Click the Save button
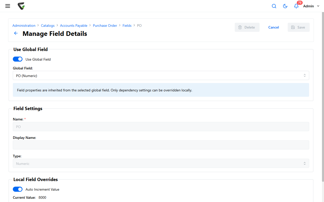The width and height of the screenshot is (324, 202). click(298, 27)
